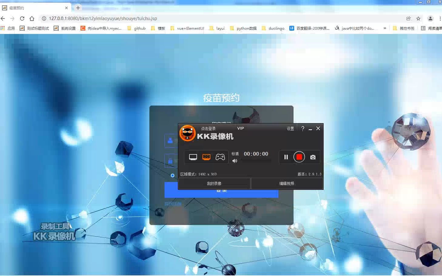
Task: Click the red stop recording button
Action: pos(299,157)
